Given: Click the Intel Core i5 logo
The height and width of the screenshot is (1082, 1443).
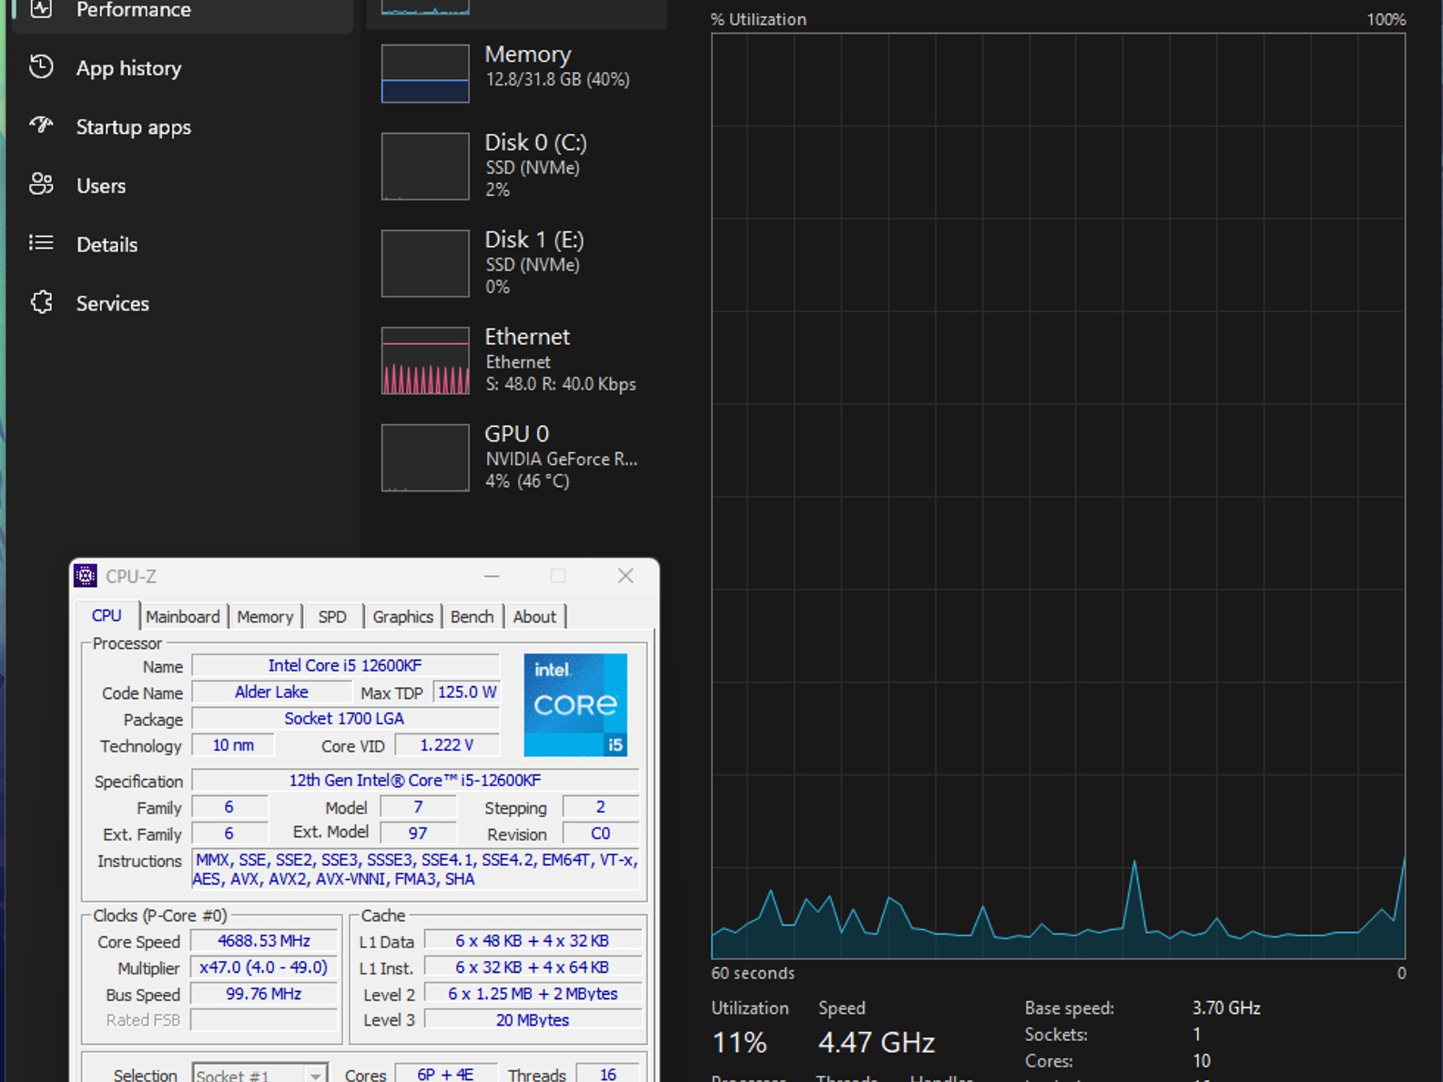Looking at the screenshot, I should click(575, 704).
